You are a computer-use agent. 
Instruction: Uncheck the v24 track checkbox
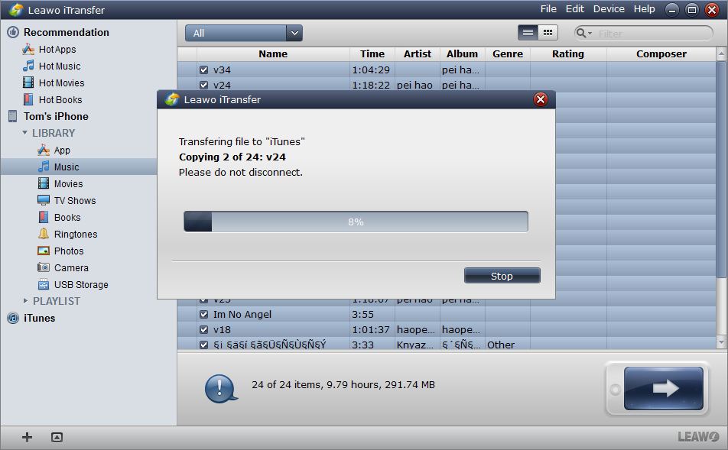203,85
